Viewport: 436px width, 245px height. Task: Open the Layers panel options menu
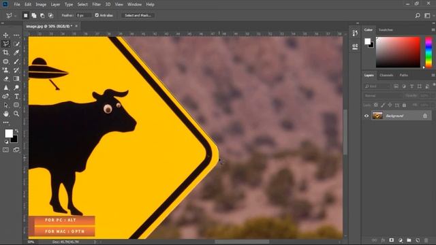tap(433, 76)
